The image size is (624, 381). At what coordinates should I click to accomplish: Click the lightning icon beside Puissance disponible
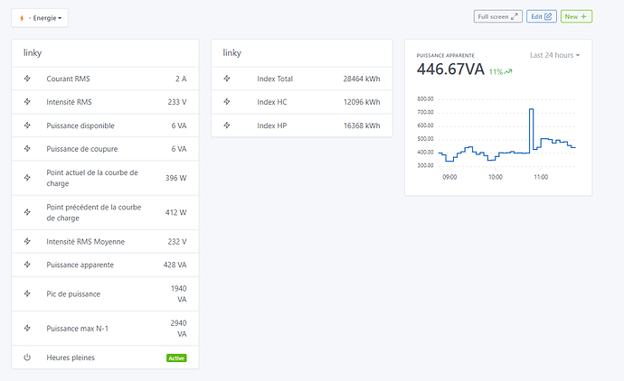click(x=27, y=125)
